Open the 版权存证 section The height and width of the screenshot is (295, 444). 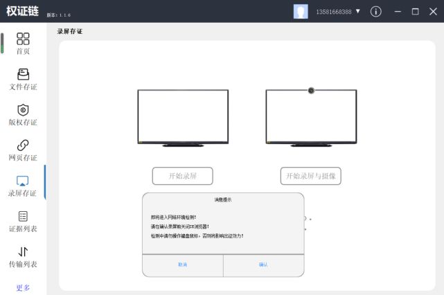click(x=23, y=115)
